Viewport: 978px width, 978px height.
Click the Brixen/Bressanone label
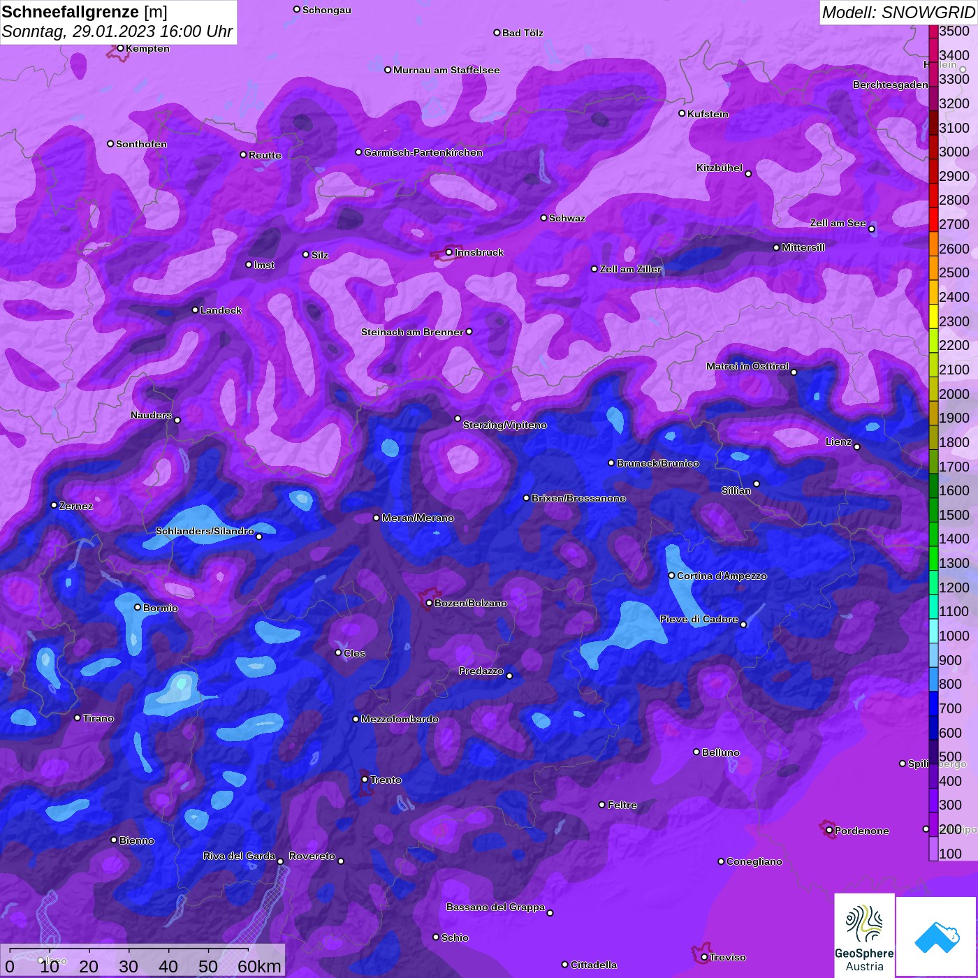(578, 498)
